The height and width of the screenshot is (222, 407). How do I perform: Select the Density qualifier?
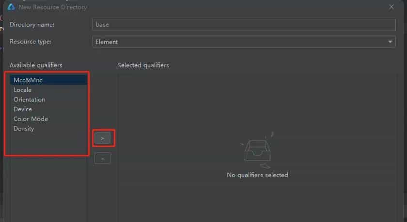48,129
